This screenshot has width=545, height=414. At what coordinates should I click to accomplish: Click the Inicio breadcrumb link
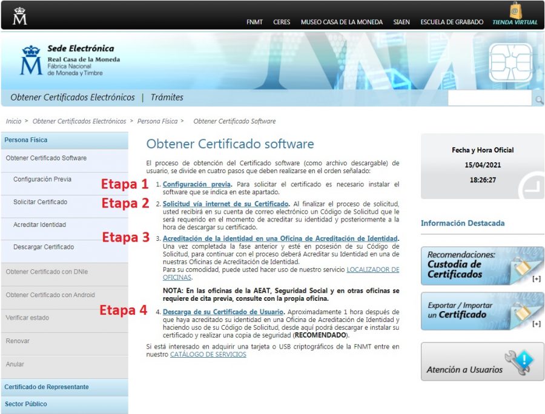(x=13, y=121)
